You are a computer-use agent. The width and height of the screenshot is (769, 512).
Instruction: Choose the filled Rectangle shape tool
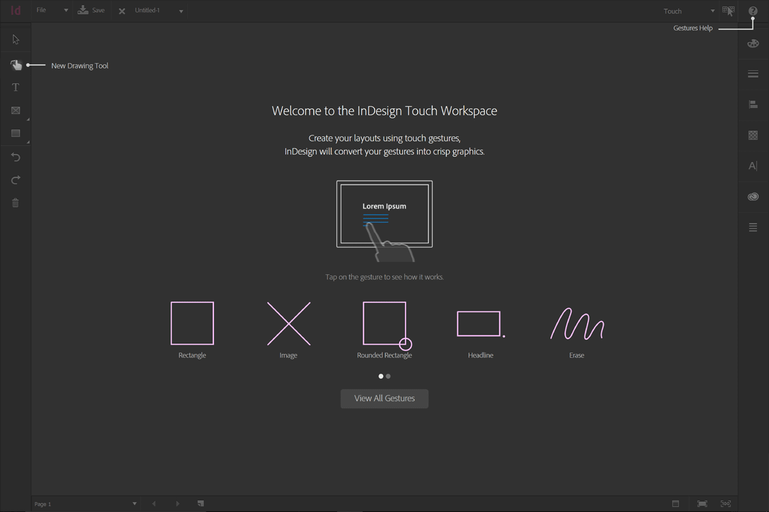(x=15, y=133)
